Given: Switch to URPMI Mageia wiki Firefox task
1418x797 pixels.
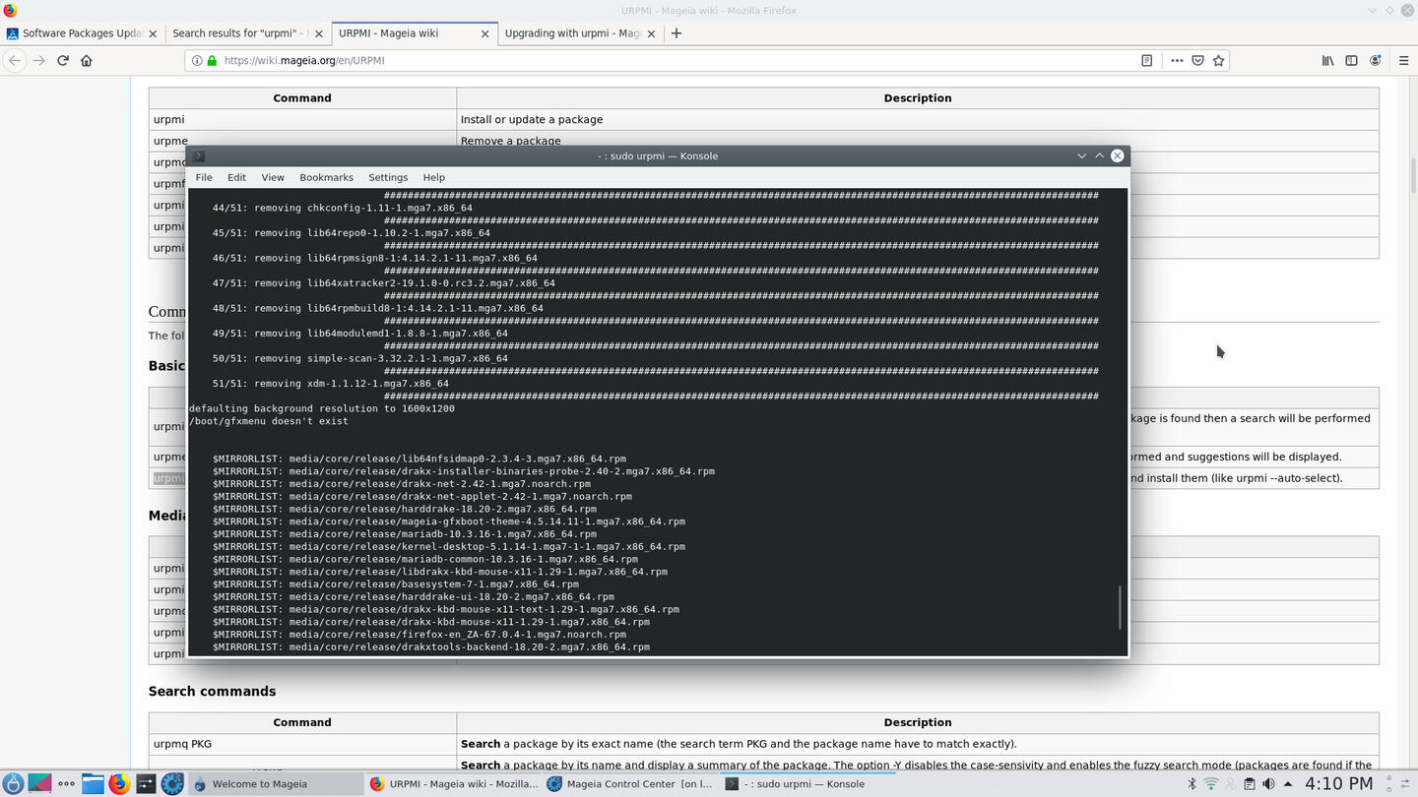Looking at the screenshot, I should 453,783.
